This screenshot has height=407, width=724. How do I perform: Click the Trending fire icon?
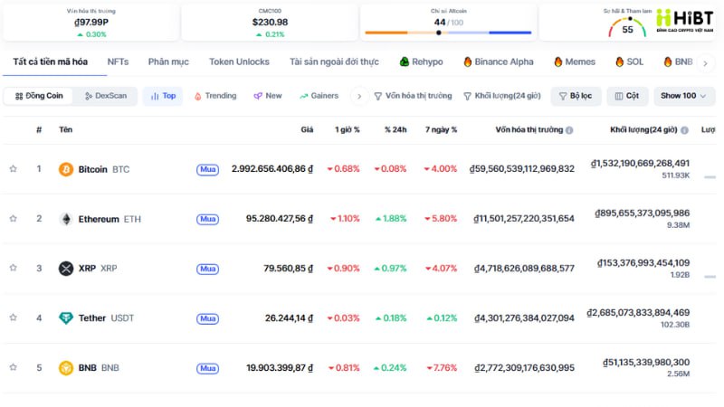pyautogui.click(x=197, y=96)
